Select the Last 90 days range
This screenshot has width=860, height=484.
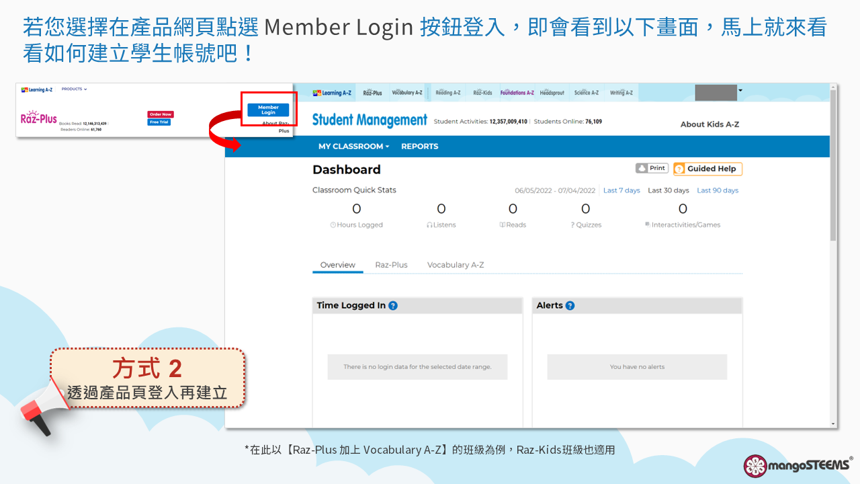pos(718,190)
